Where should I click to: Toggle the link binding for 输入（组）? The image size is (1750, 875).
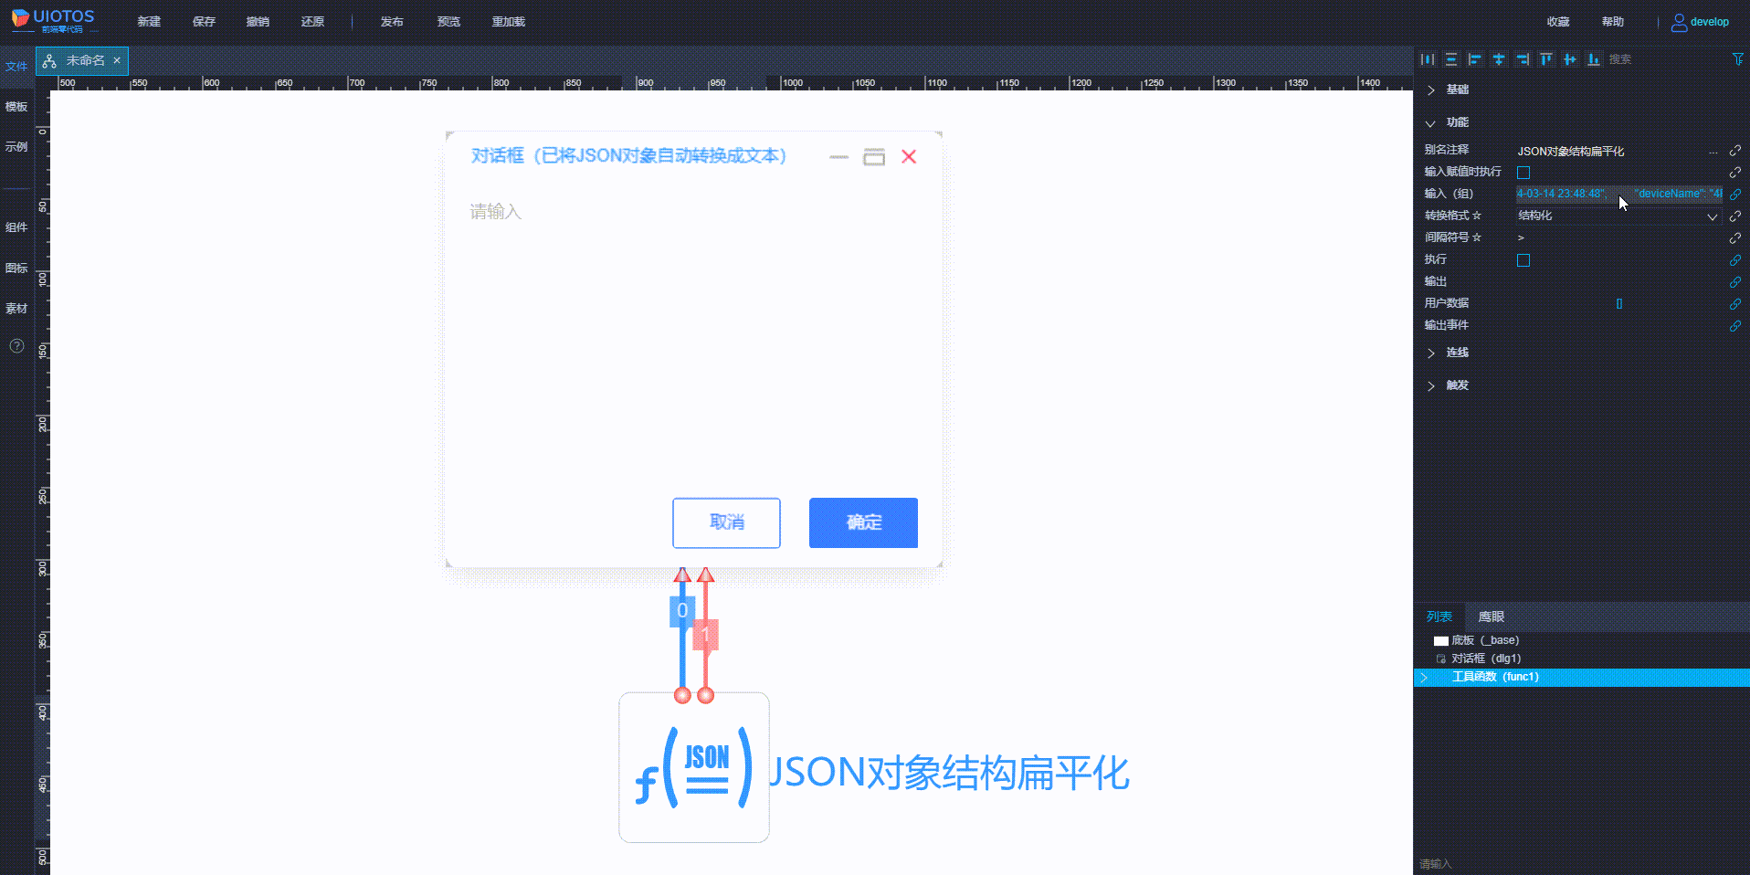1735,194
